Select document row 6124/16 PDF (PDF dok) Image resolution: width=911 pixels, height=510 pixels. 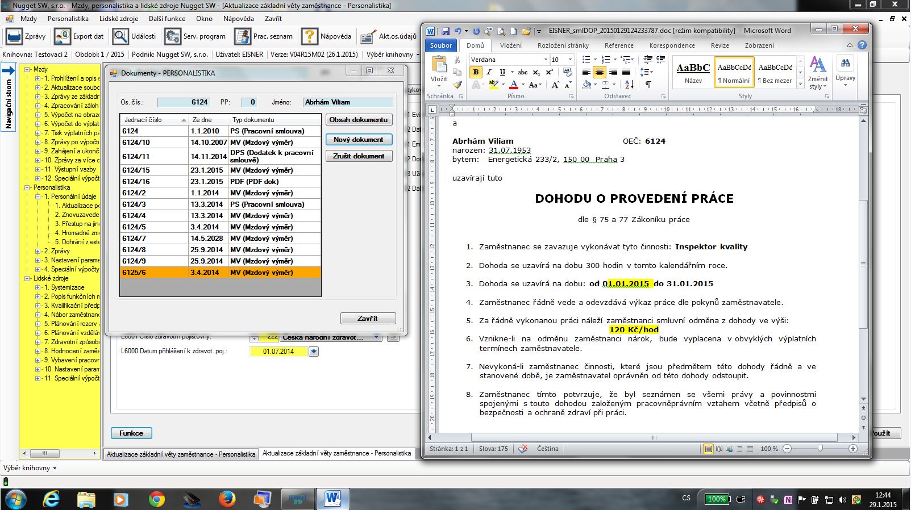coord(221,182)
